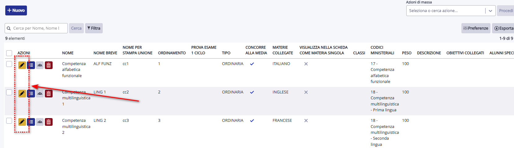The image size is (514, 148).
Task: Open students group icon for LING 1 row
Action: pyautogui.click(x=40, y=93)
